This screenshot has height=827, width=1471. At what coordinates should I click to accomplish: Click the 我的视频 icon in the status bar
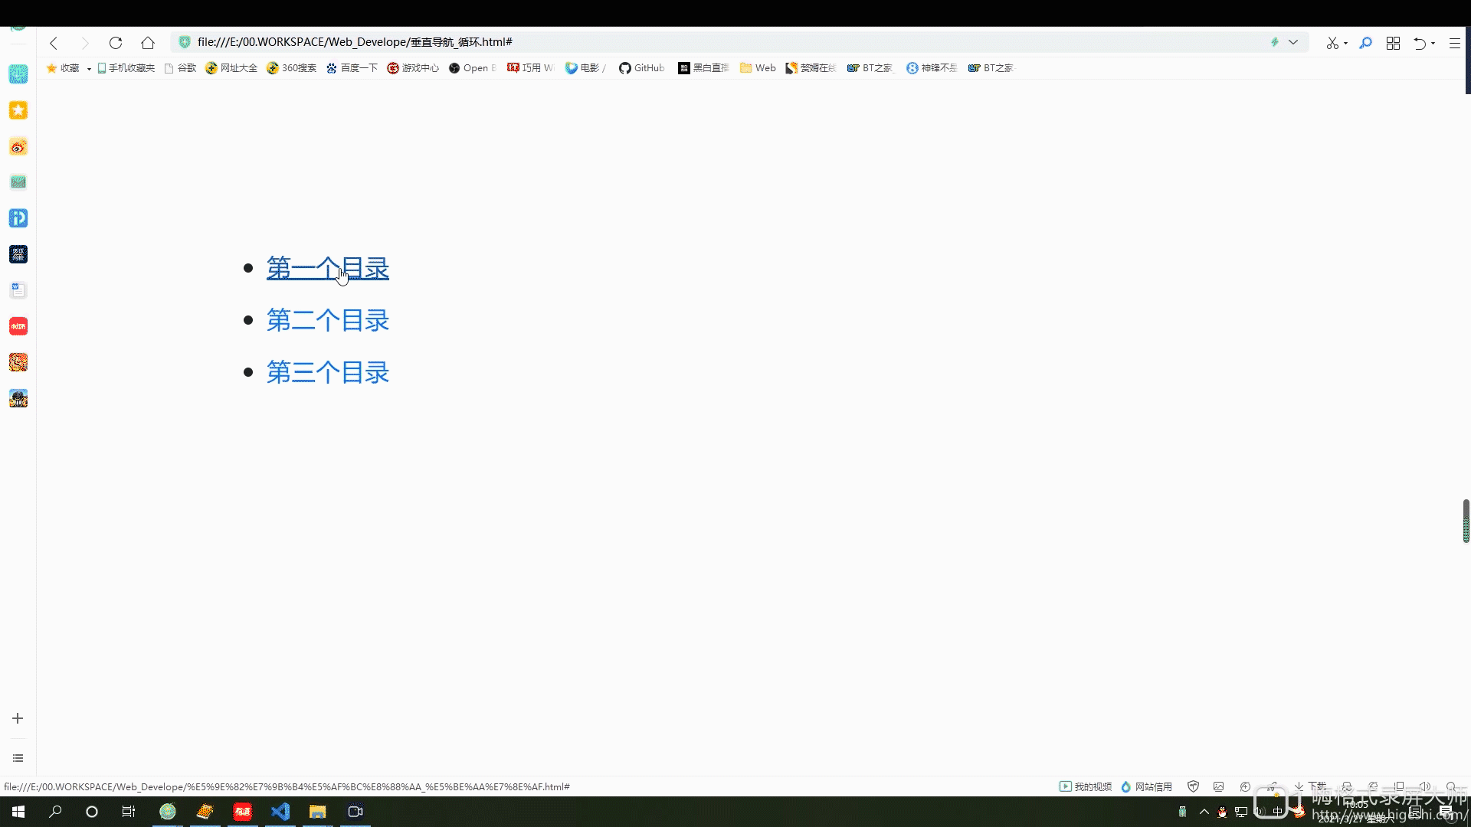[x=1085, y=786]
